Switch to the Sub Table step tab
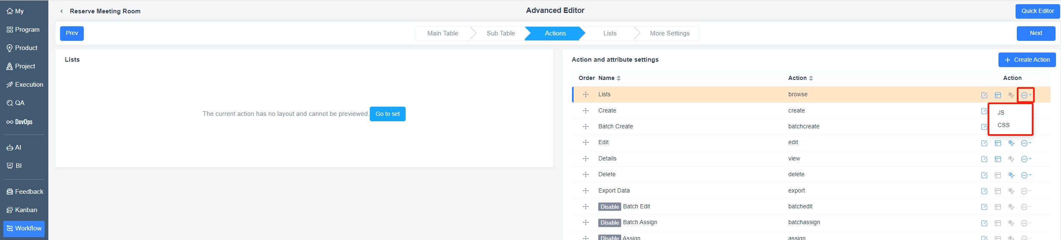The height and width of the screenshot is (240, 1061). (x=500, y=33)
